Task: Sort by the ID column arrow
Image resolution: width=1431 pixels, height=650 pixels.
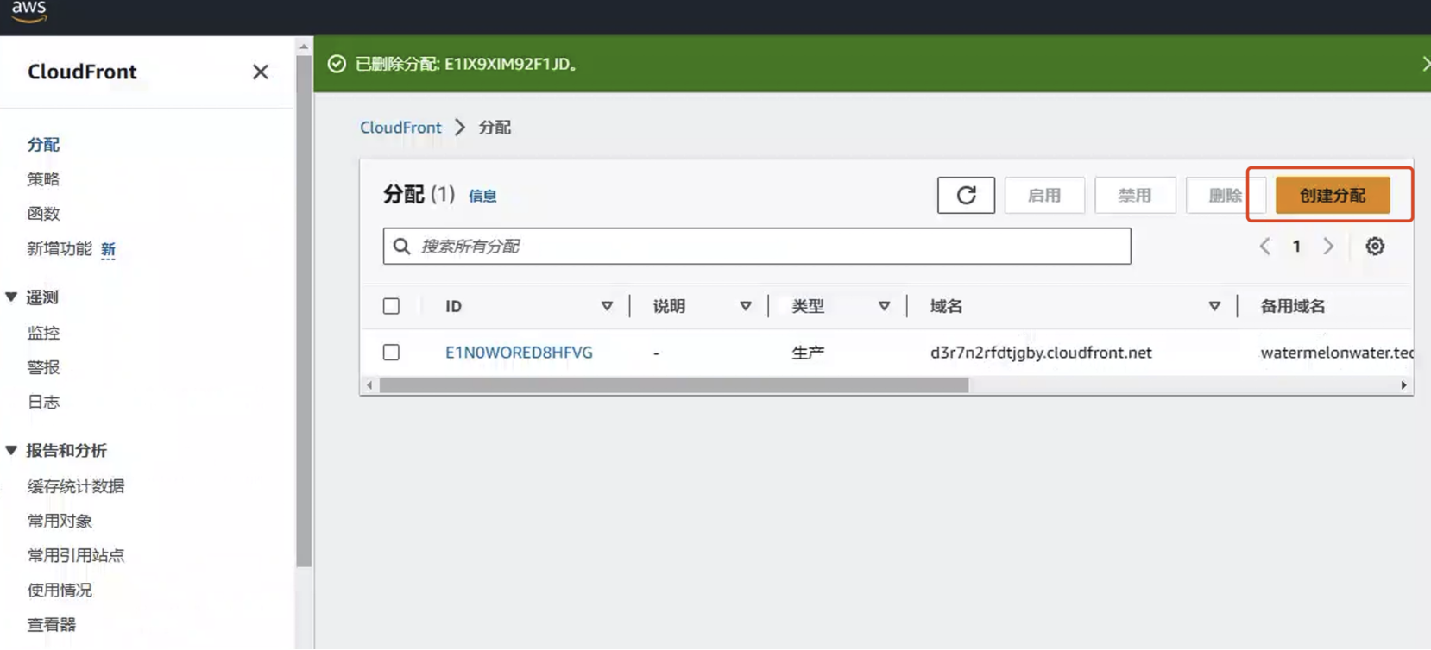Action: (x=607, y=306)
